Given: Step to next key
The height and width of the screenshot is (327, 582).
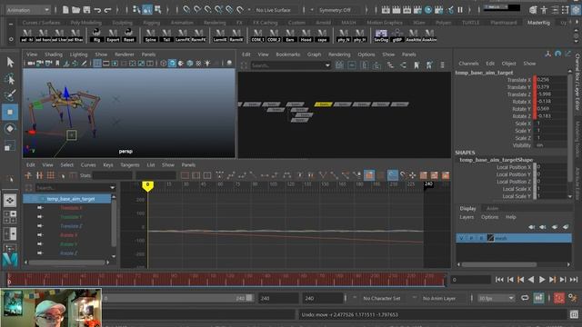Looking at the screenshot, I should pyautogui.click(x=552, y=279).
